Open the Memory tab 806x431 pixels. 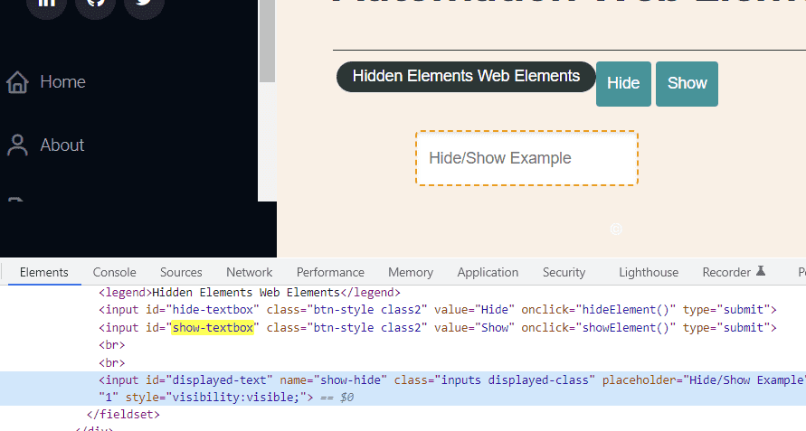pos(411,272)
